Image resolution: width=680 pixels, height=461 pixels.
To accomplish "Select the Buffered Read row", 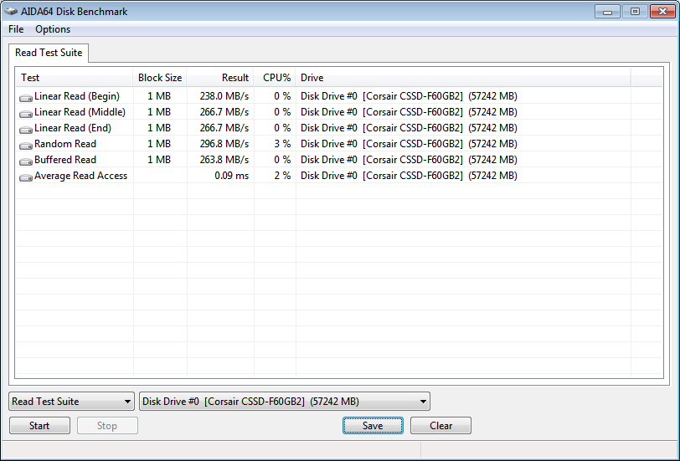I will [339, 160].
